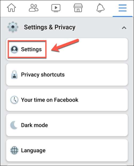Open the Friends tab icon
Viewport: 134px width, 166px height.
(x=34, y=8)
